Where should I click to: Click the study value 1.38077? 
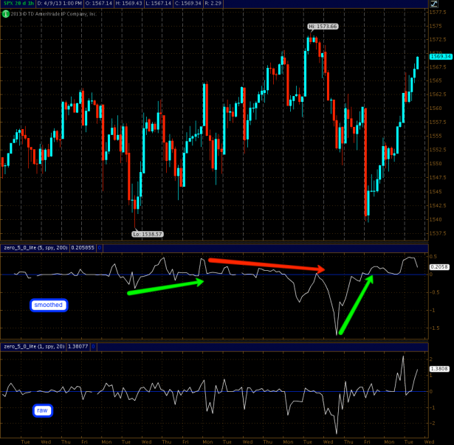point(78,347)
